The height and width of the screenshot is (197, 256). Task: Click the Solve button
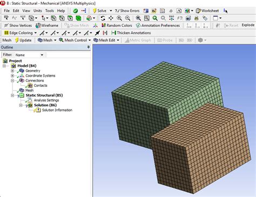99,11
